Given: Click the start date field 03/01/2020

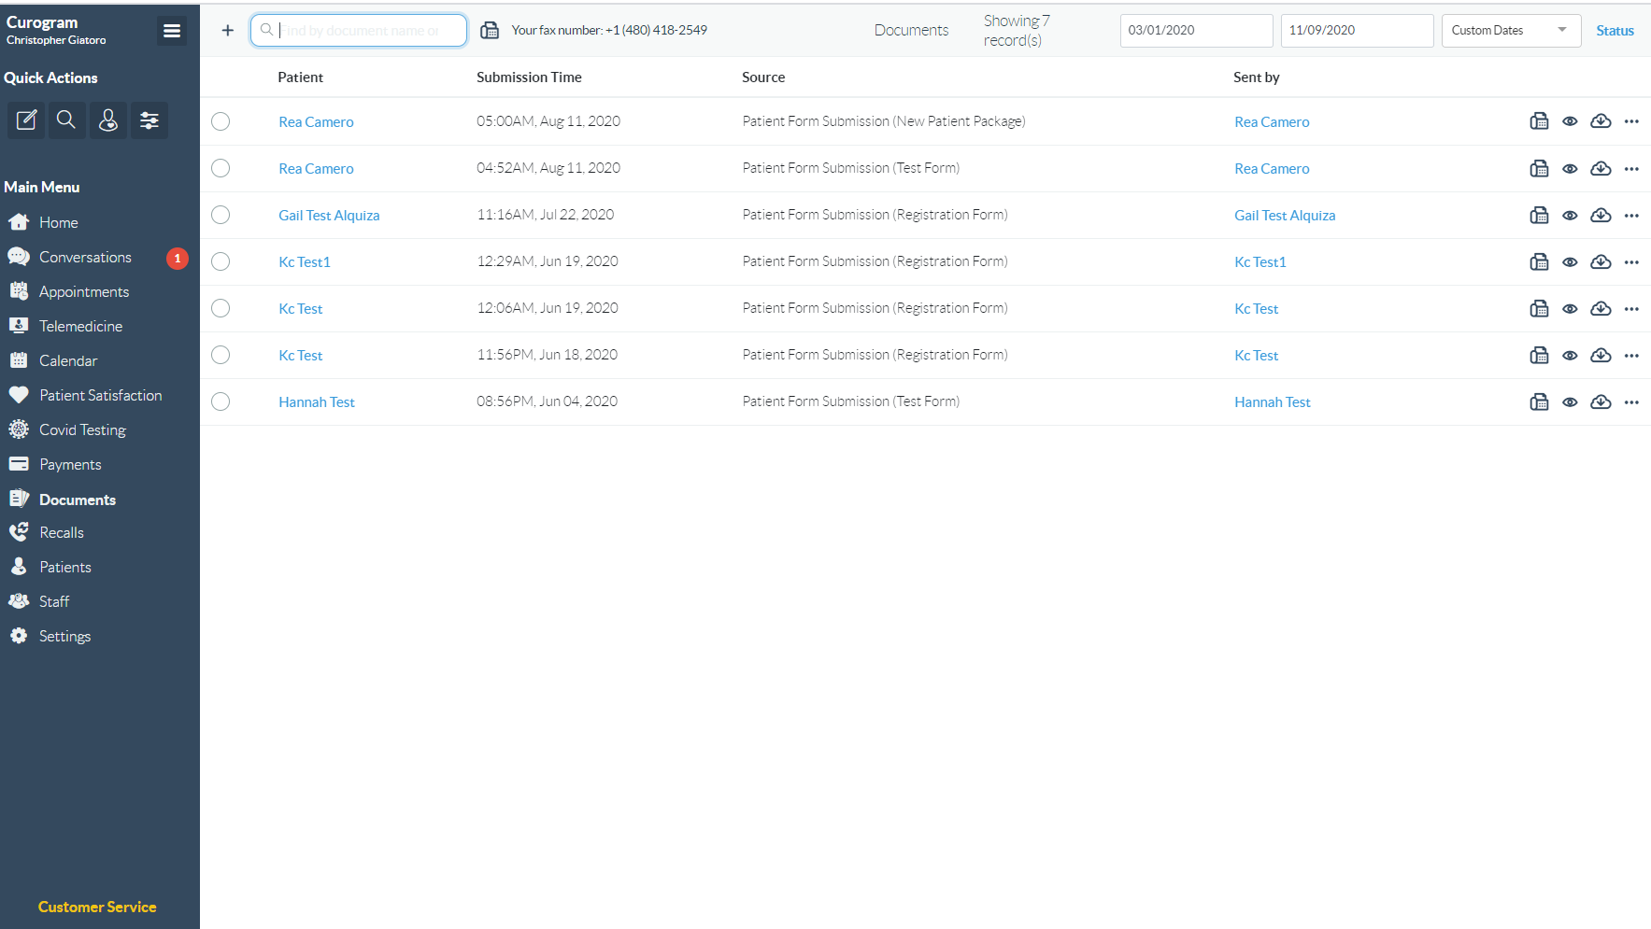Looking at the screenshot, I should click(1195, 31).
